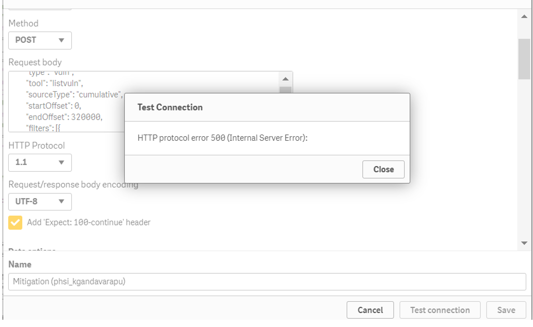Image resolution: width=533 pixels, height=327 pixels.
Task: Click the up arrow on the main scrollbar
Action: pos(524,18)
